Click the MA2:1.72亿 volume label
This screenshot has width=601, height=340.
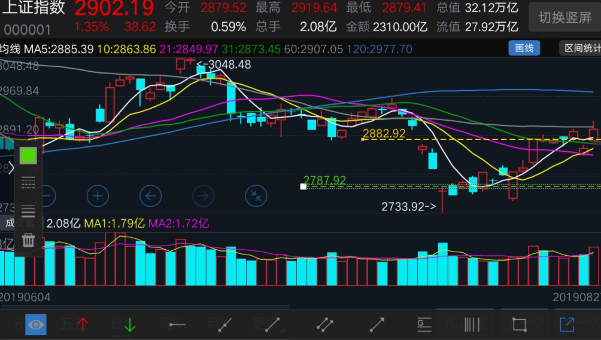[178, 223]
